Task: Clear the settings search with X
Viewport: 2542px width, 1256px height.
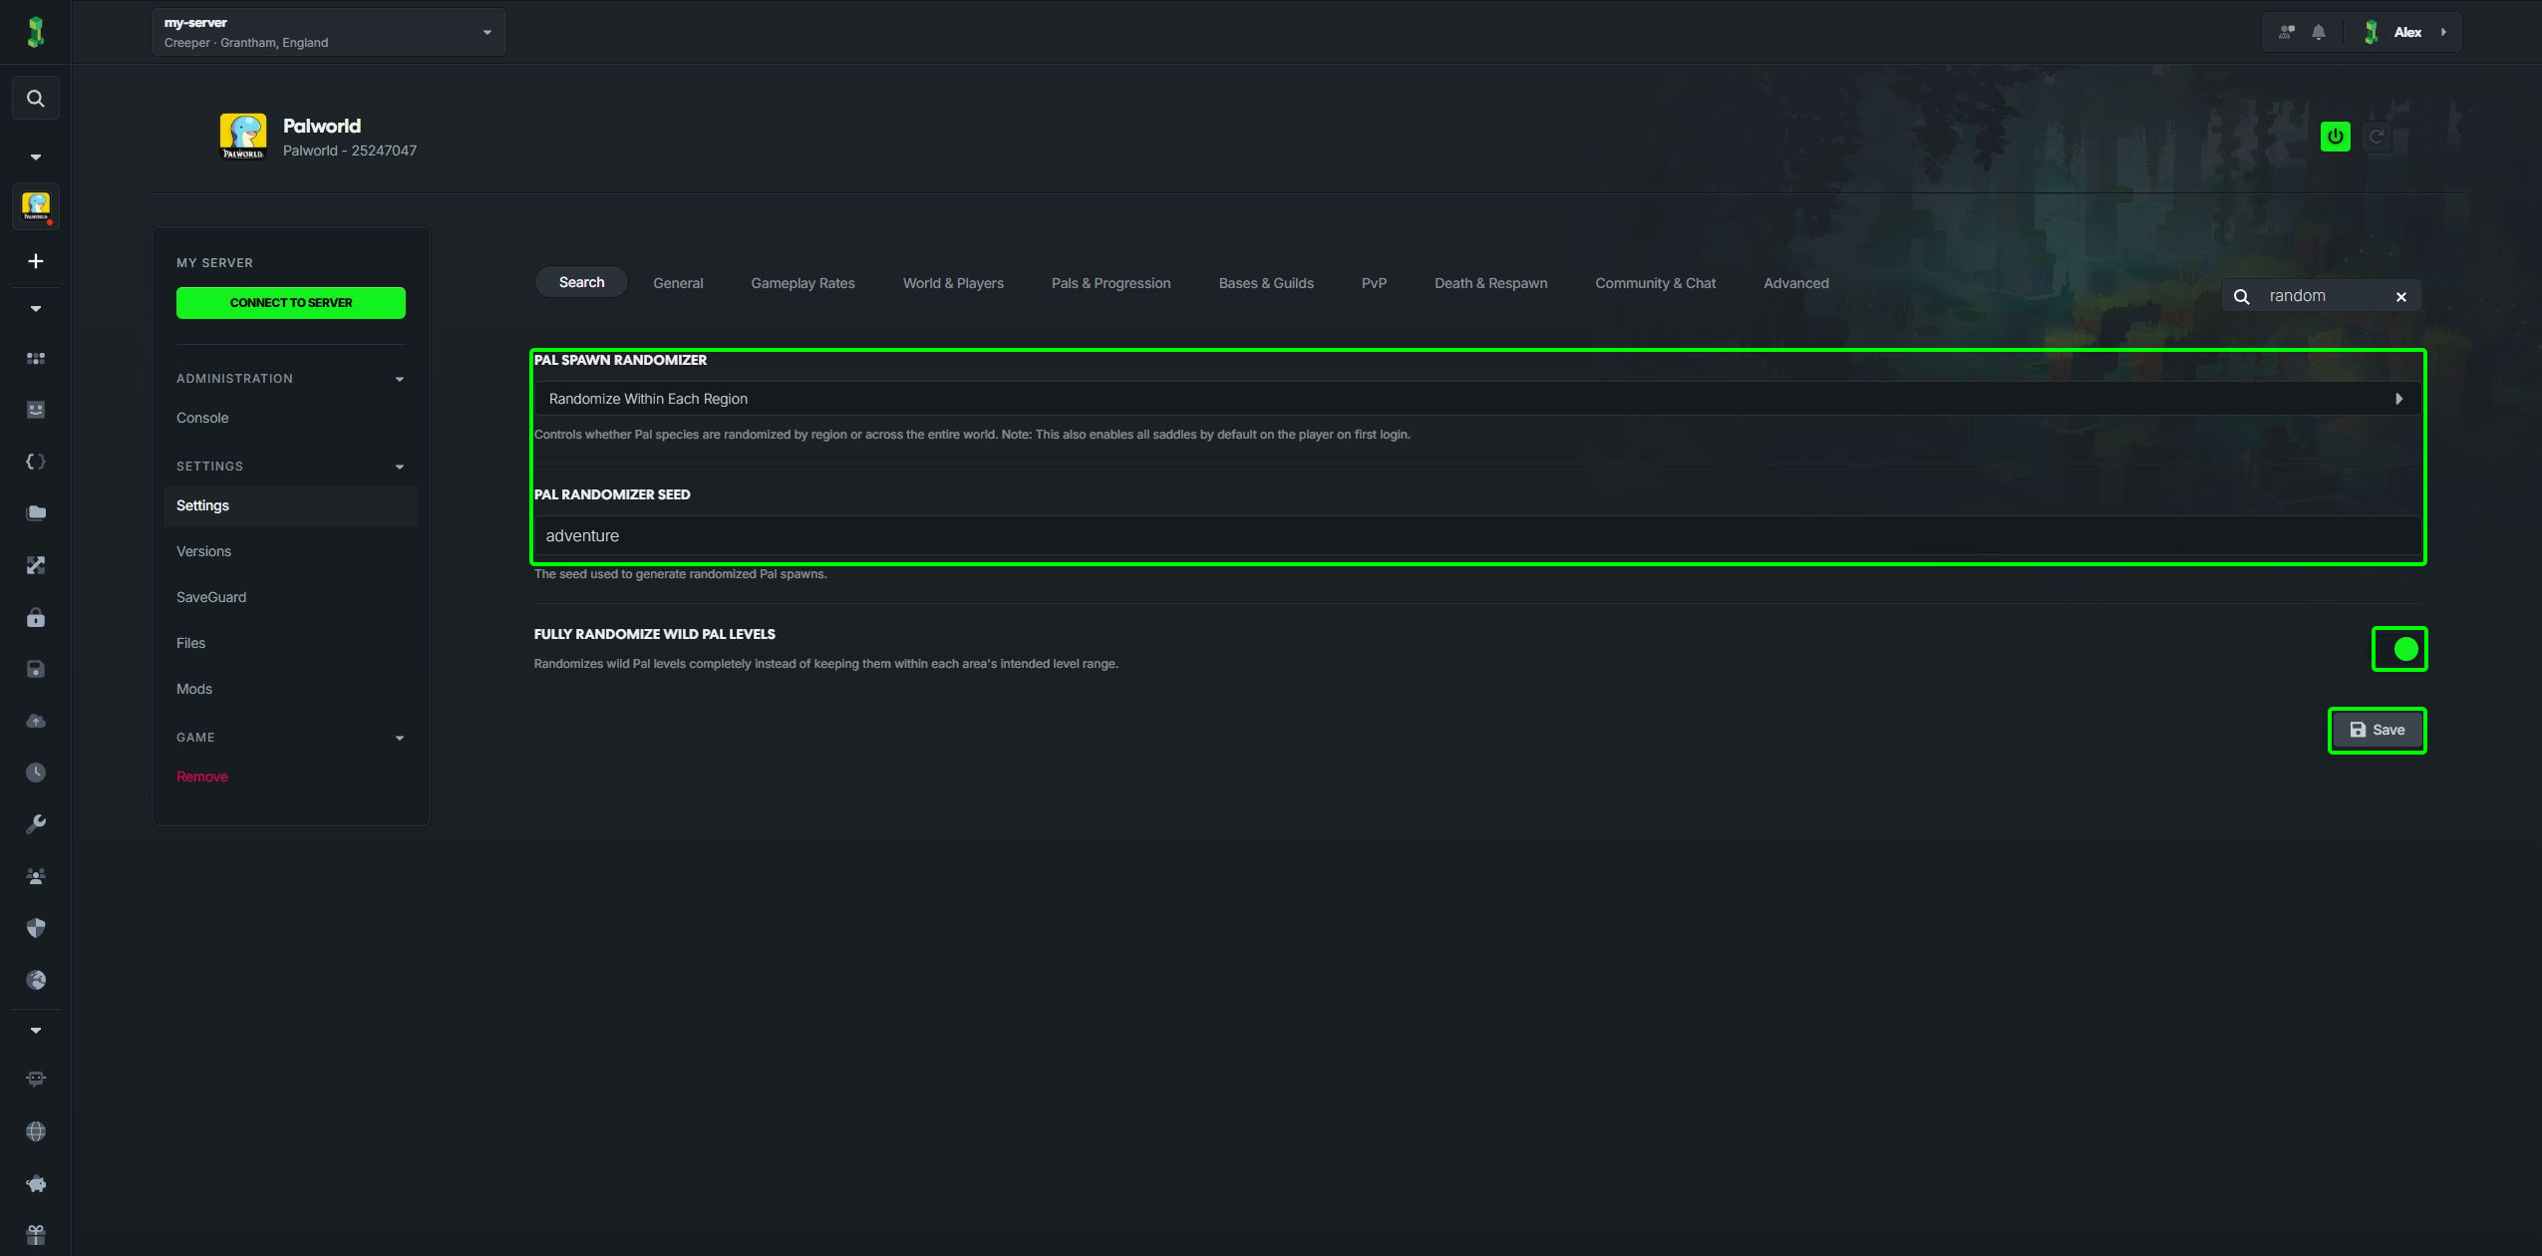Action: coord(2401,297)
